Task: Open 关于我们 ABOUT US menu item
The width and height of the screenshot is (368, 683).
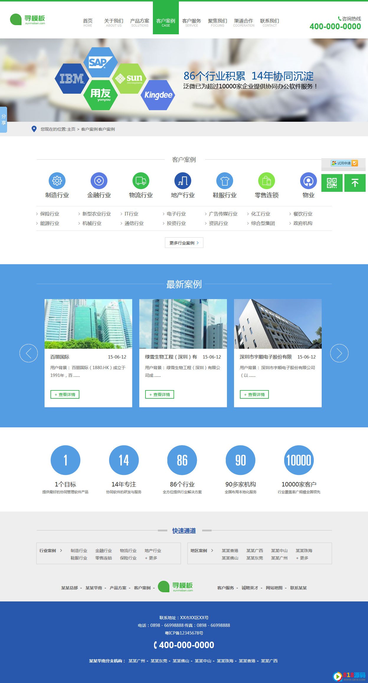Action: click(x=114, y=22)
